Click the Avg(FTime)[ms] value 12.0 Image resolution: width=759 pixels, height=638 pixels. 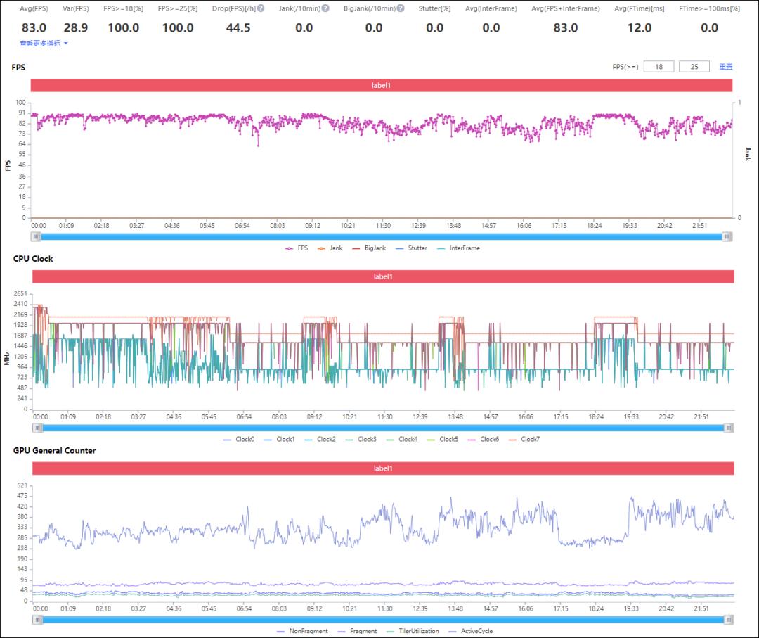click(640, 27)
